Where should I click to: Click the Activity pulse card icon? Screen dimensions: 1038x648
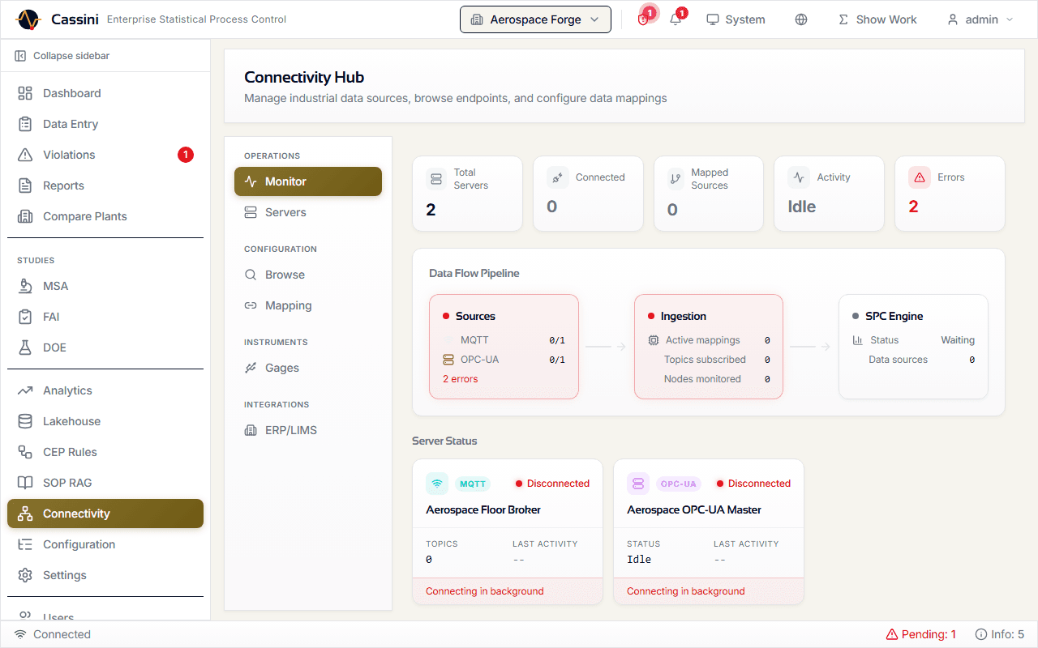[799, 177]
